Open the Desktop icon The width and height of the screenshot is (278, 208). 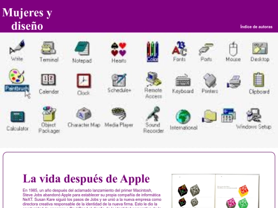tap(260, 48)
